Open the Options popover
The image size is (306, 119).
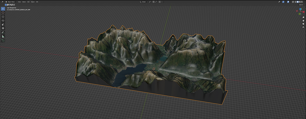(x=302, y=5)
